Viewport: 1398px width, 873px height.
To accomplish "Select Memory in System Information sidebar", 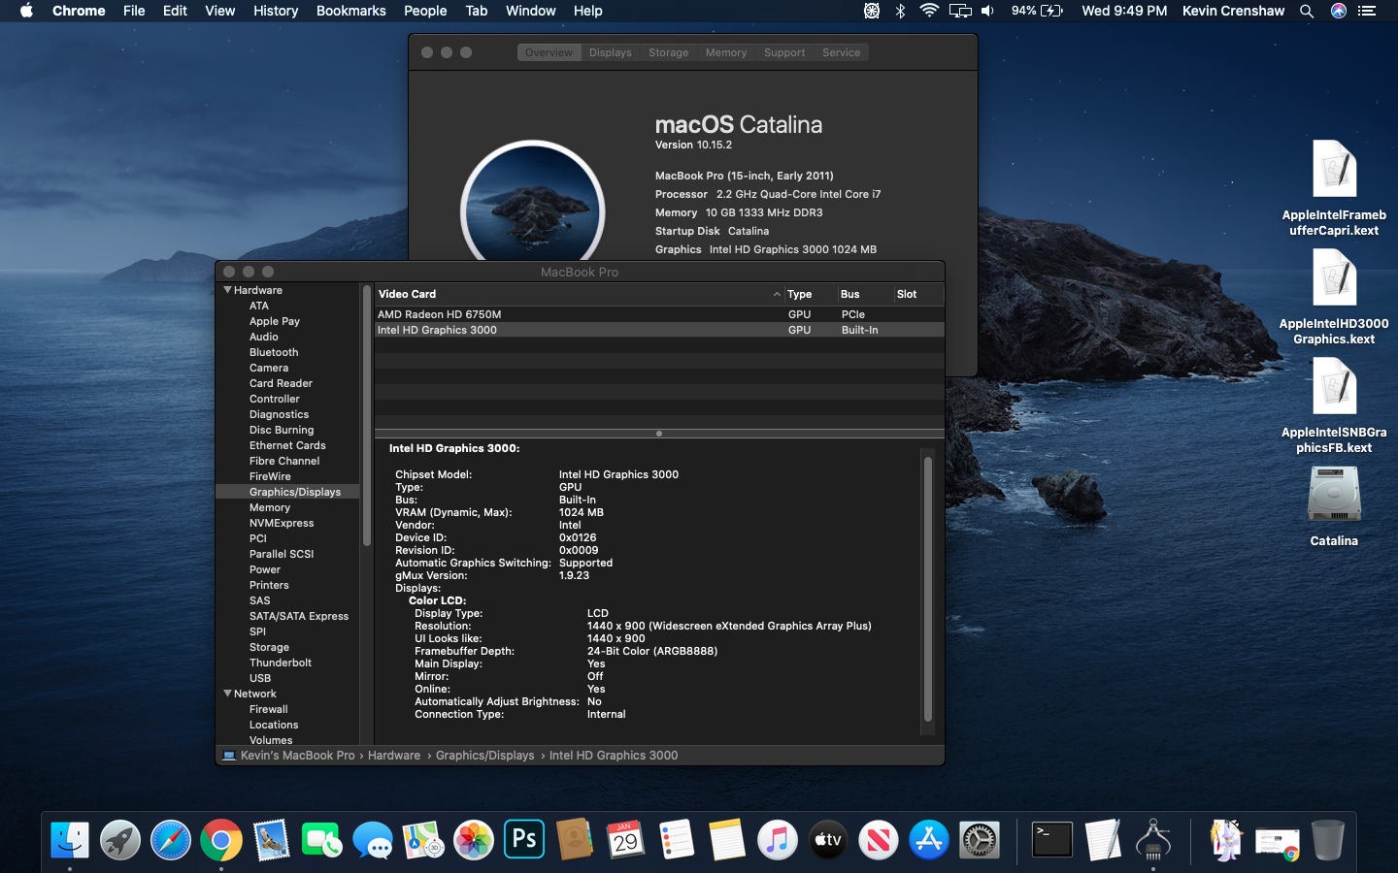I will (x=270, y=507).
